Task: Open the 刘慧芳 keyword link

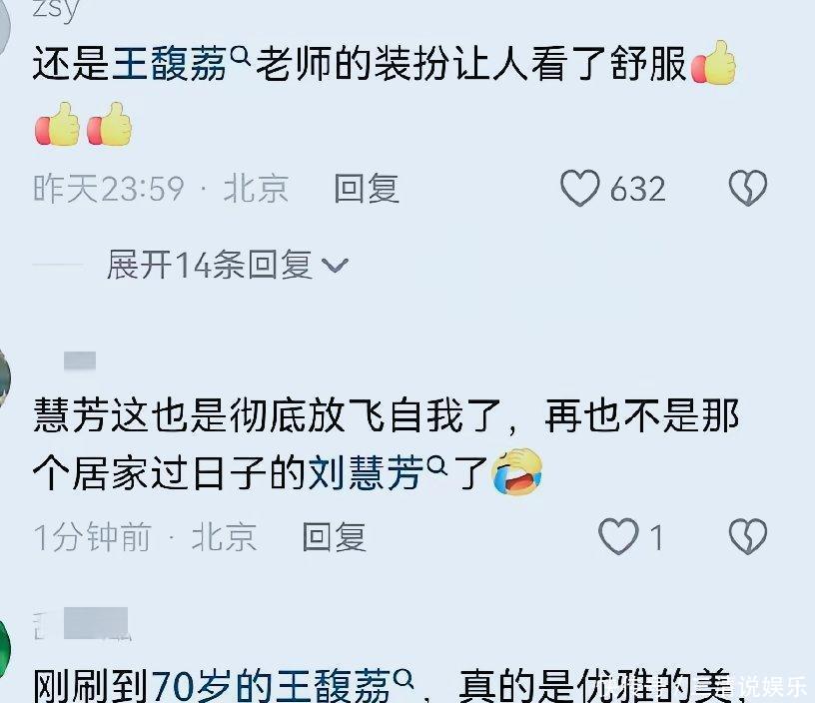Action: pos(366,472)
